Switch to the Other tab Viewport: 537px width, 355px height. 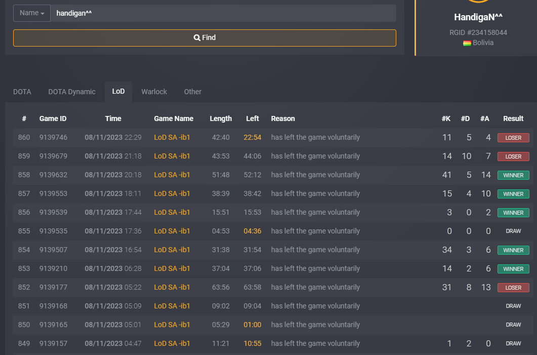pyautogui.click(x=193, y=92)
